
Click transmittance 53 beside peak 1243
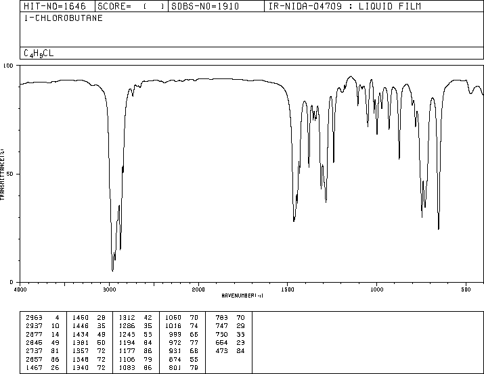click(148, 334)
